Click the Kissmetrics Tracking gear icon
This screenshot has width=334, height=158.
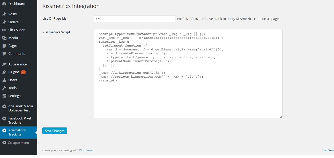tap(4, 130)
